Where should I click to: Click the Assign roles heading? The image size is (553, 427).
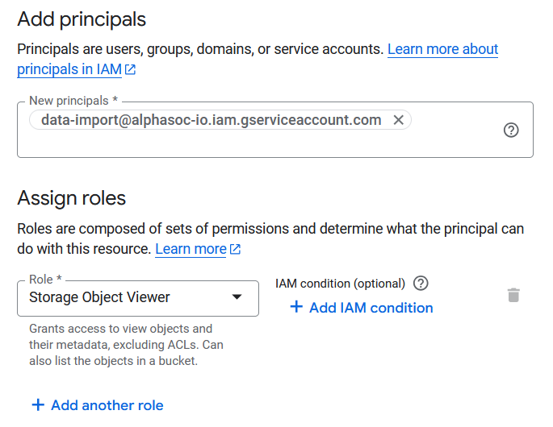click(x=72, y=198)
